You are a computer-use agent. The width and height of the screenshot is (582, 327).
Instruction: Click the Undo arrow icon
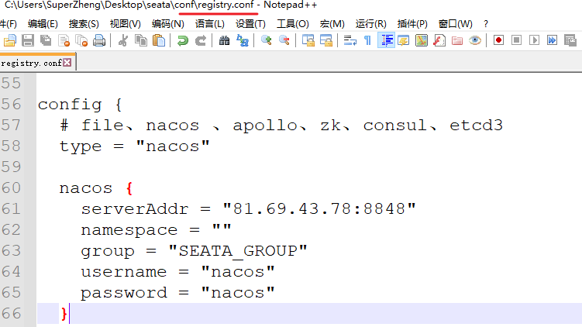tap(183, 40)
